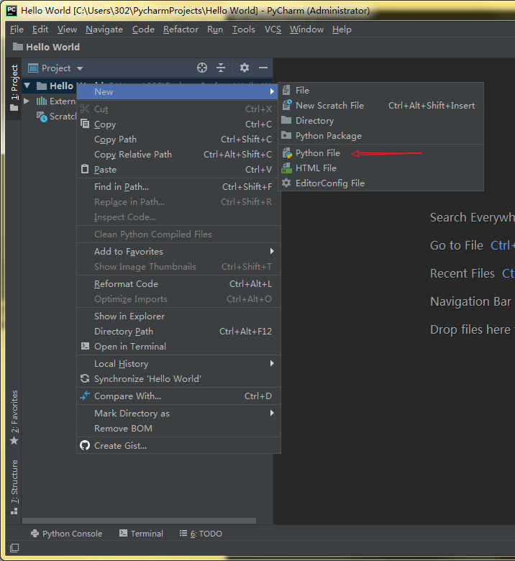Screen dimensions: 515x561
Task: Click the Directory folder icon in submenu
Action: (x=286, y=120)
